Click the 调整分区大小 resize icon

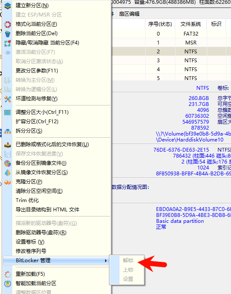click(8, 113)
